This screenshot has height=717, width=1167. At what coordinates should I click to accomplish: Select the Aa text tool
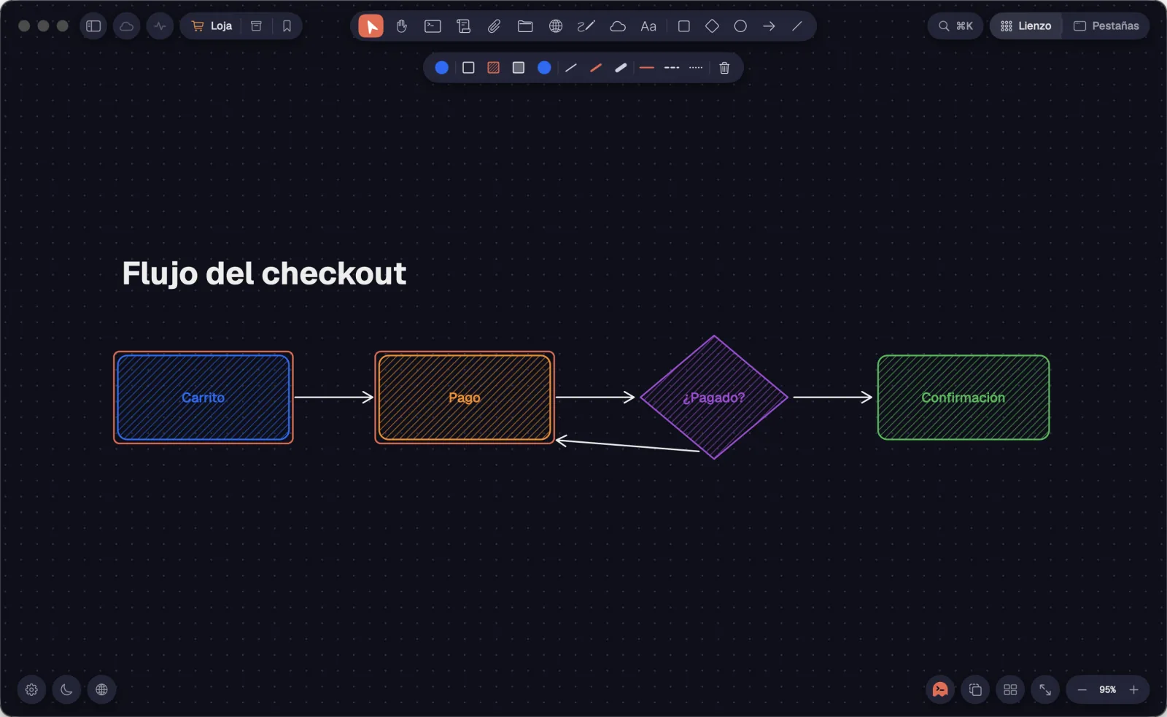[x=648, y=26]
